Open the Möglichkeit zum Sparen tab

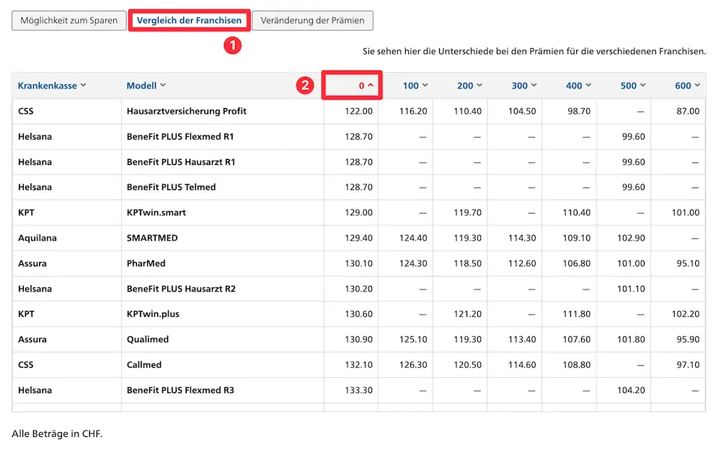68,20
